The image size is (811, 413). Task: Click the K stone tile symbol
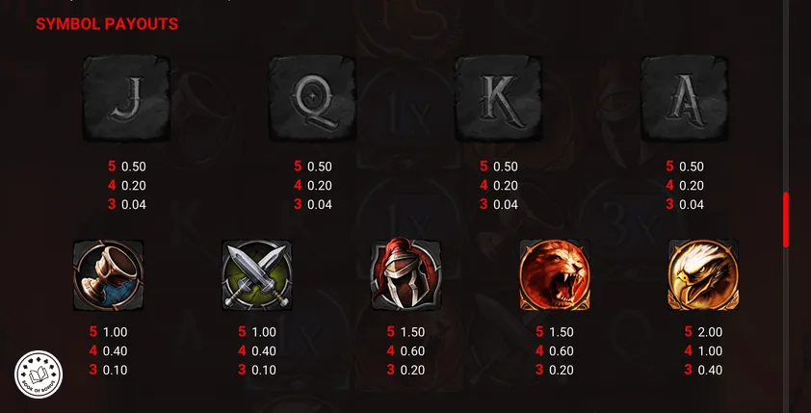[x=499, y=97]
